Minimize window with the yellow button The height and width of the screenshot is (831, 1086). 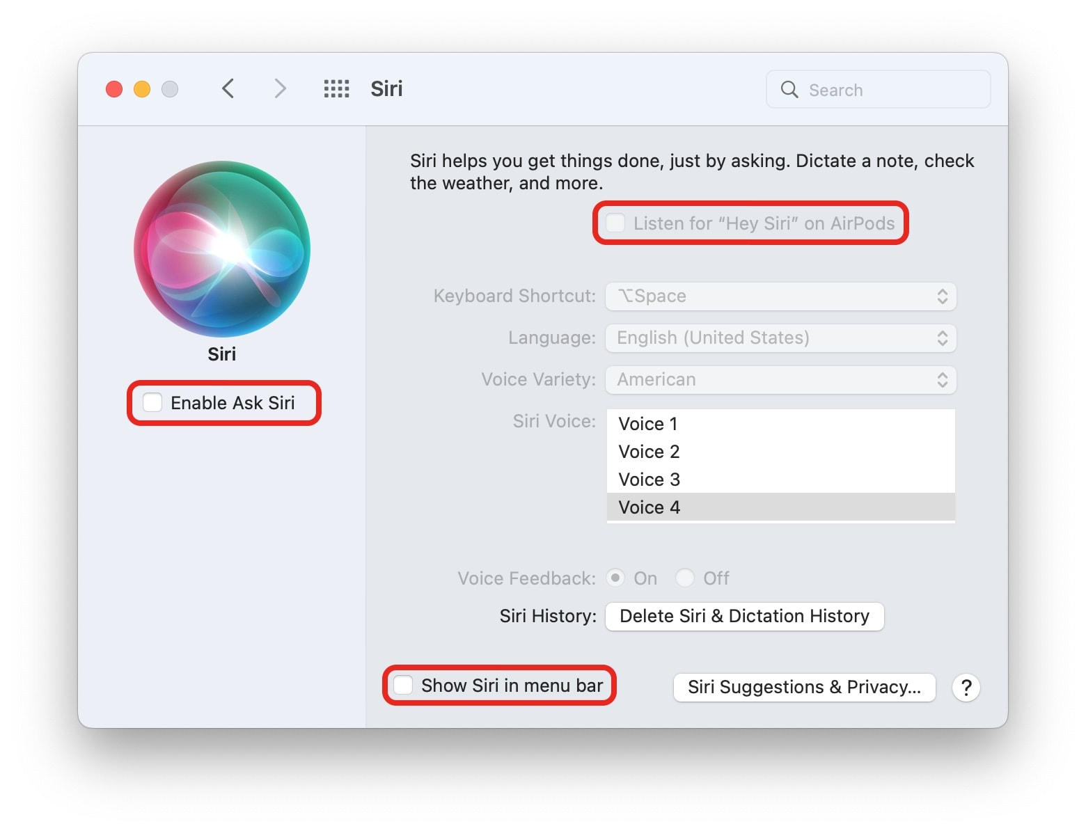coord(142,89)
